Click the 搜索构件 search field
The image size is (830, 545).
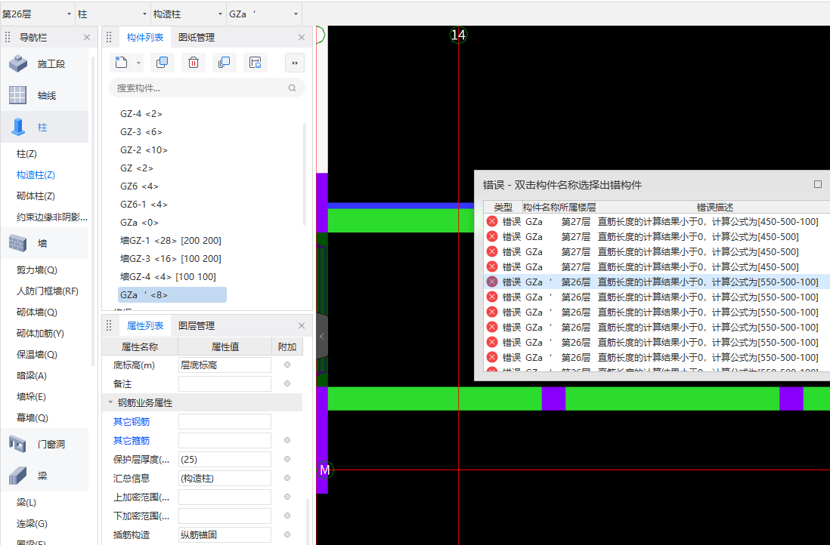tap(206, 88)
